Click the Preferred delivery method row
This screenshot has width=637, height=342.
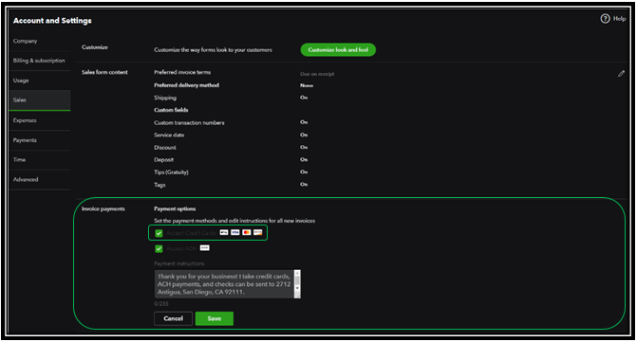pos(186,85)
